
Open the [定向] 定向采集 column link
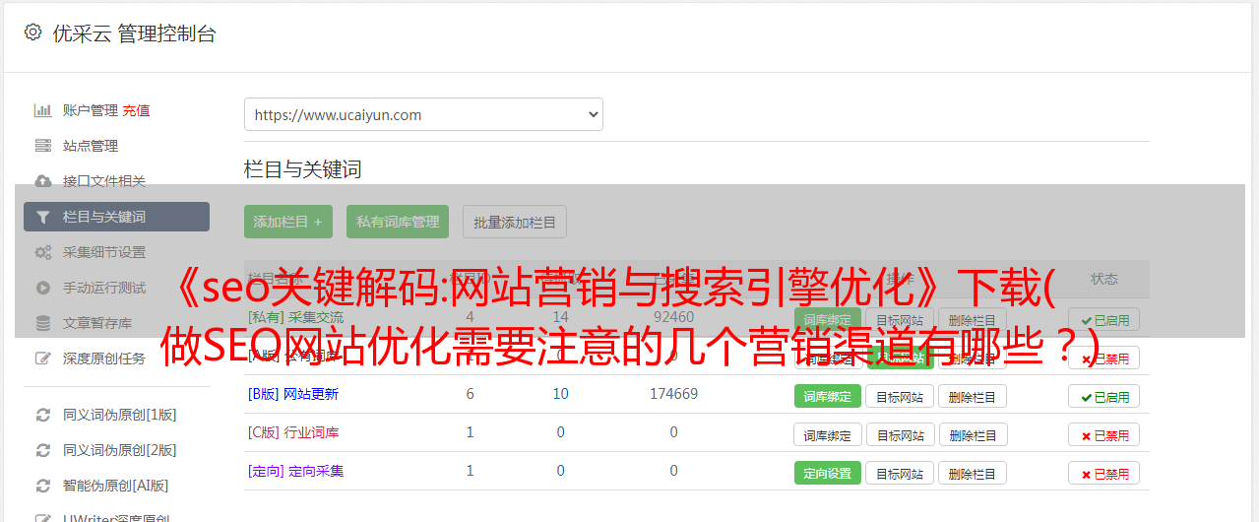pyautogui.click(x=295, y=471)
